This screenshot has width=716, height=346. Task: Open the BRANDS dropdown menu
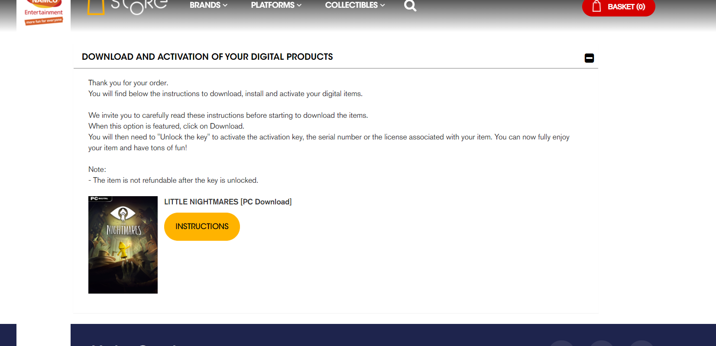click(x=208, y=5)
